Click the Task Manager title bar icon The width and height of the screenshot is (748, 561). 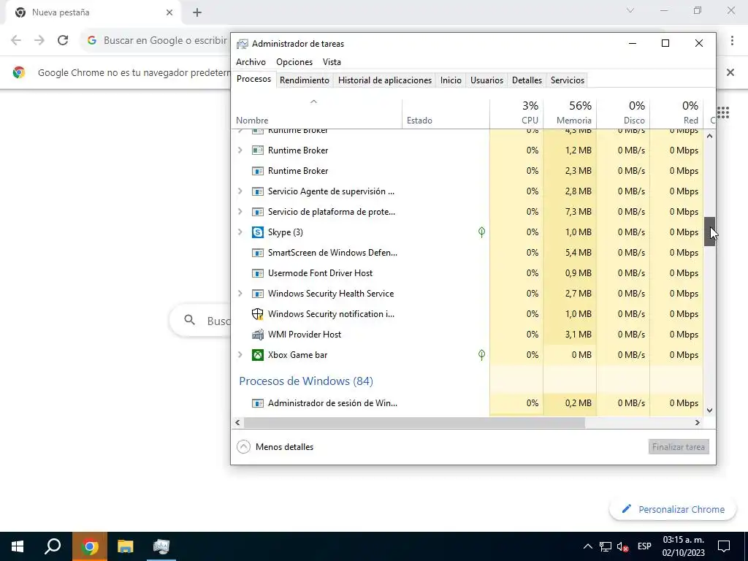coord(243,44)
